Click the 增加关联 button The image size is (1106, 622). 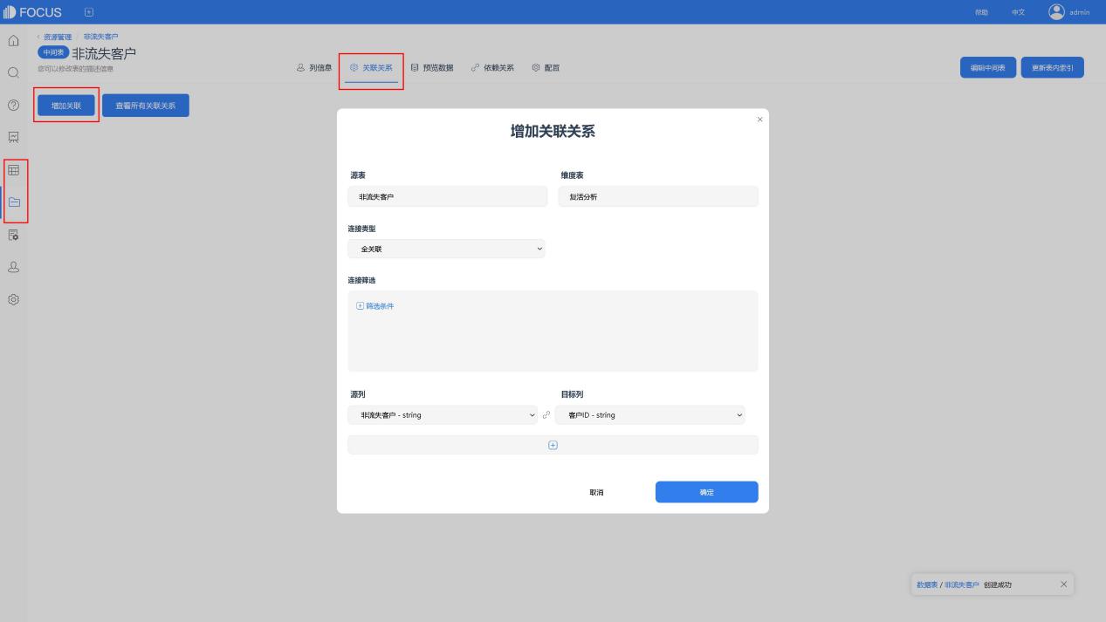(x=66, y=106)
